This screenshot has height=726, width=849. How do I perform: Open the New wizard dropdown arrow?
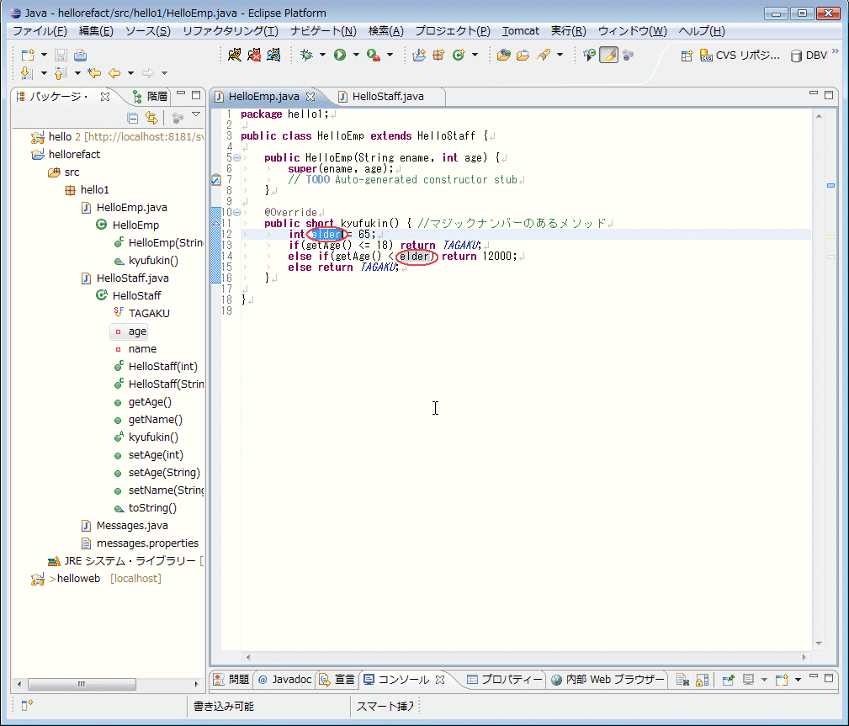point(44,55)
